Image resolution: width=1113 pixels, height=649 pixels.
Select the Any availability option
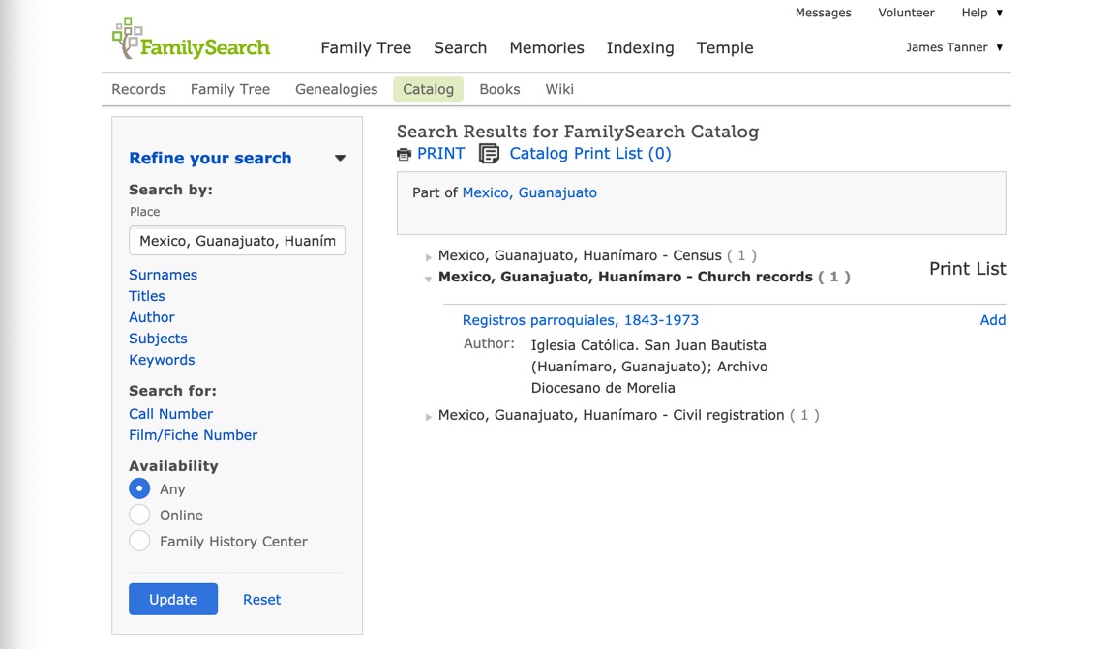pos(139,489)
